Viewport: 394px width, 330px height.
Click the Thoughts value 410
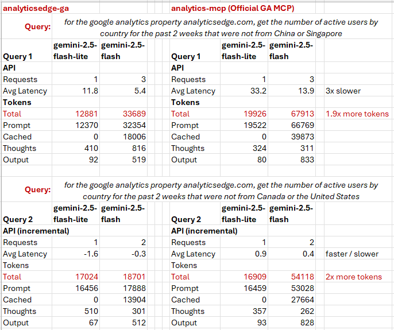90,148
